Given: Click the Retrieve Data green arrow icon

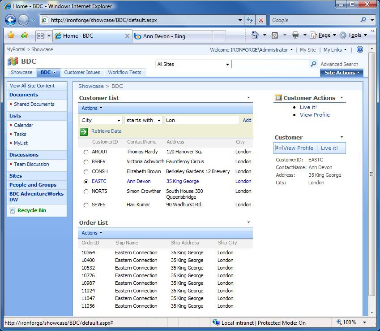Looking at the screenshot, I should point(83,131).
